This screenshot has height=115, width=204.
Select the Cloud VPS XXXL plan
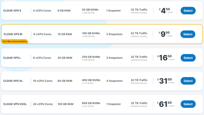click(188, 104)
